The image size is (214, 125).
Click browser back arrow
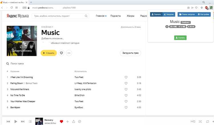(2, 8)
